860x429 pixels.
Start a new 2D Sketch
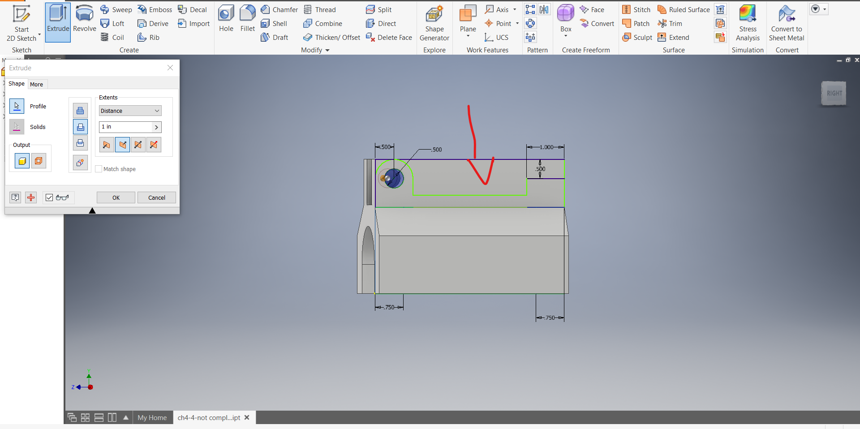21,22
